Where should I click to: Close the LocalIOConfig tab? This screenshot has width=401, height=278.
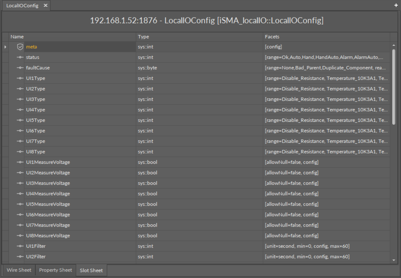[x=45, y=6]
